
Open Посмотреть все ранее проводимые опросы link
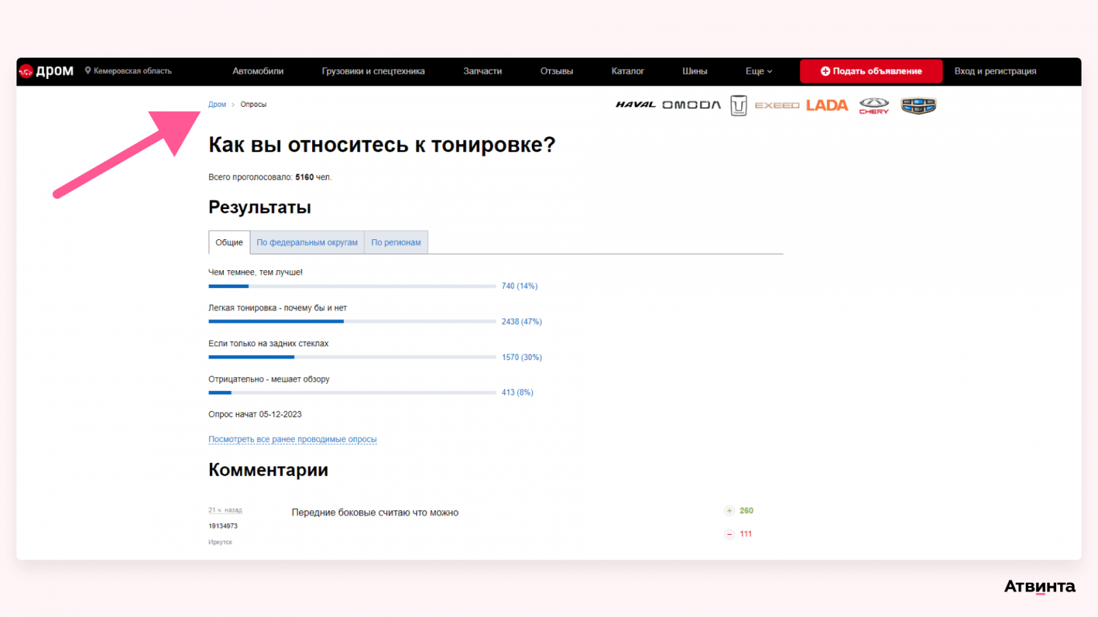click(292, 439)
